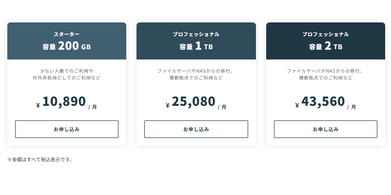
Task: Click the / 月 label beside 10,890
Action: [93, 107]
